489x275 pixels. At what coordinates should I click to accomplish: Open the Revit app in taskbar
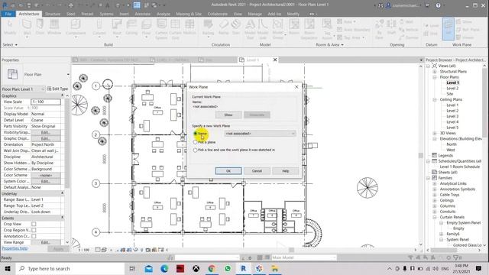click(x=243, y=268)
